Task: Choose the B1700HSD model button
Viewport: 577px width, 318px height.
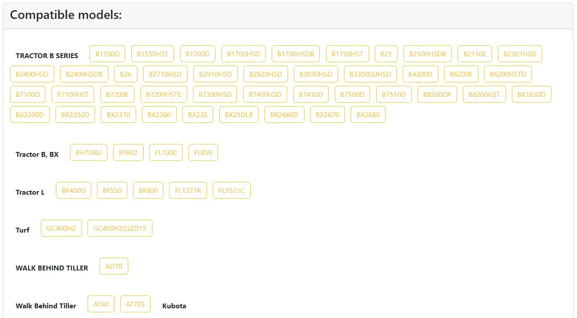Action: (244, 54)
